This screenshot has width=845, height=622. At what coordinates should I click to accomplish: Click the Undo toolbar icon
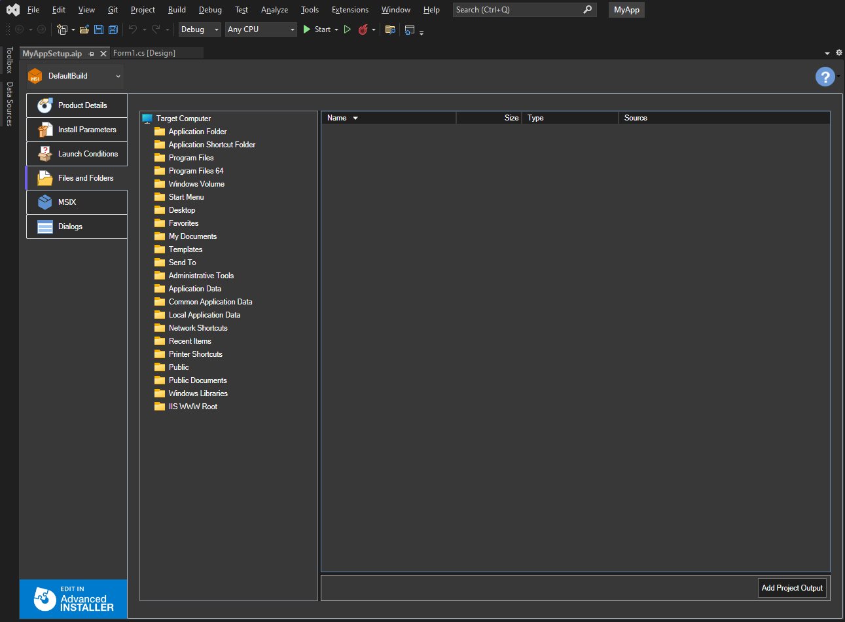click(133, 29)
